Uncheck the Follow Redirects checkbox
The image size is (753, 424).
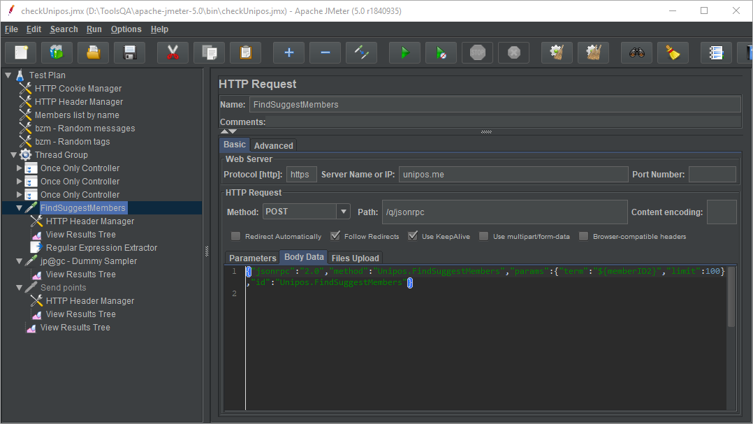pos(335,236)
